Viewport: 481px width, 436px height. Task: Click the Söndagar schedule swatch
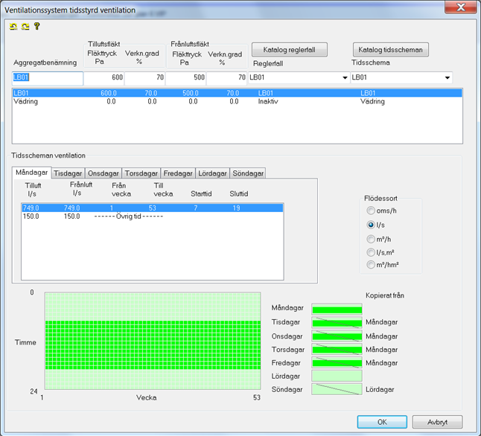click(337, 389)
